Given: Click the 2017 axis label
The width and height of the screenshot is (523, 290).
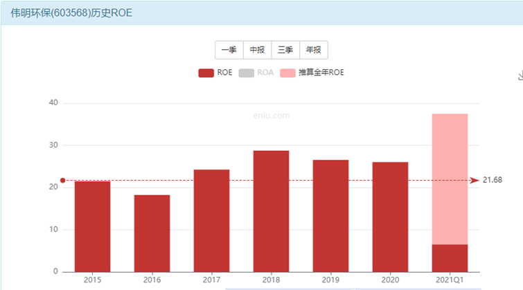Looking at the screenshot, I should pos(211,280).
